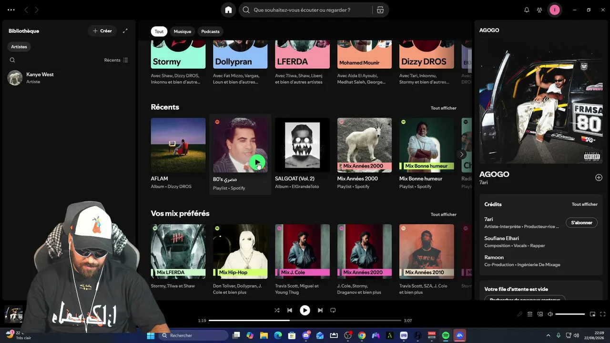
Task: Show next items in the Récents carousel
Action: tap(461, 154)
